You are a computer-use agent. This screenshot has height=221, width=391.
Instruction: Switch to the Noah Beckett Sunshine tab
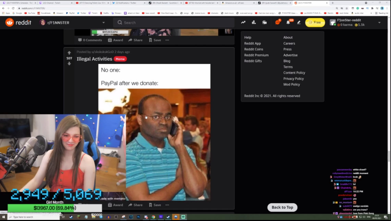165,3
